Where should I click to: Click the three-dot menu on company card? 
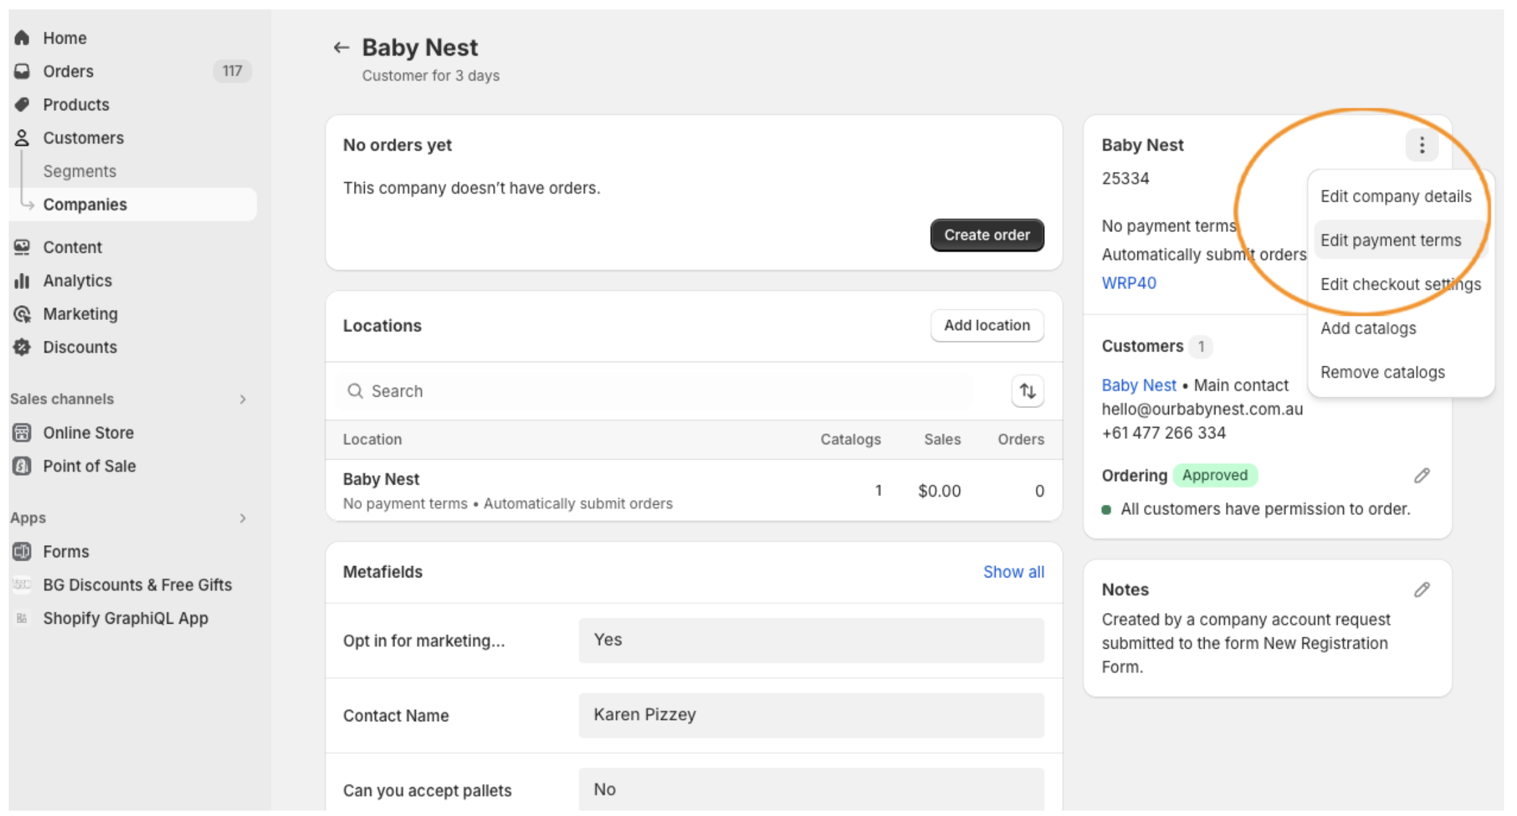[x=1422, y=145]
